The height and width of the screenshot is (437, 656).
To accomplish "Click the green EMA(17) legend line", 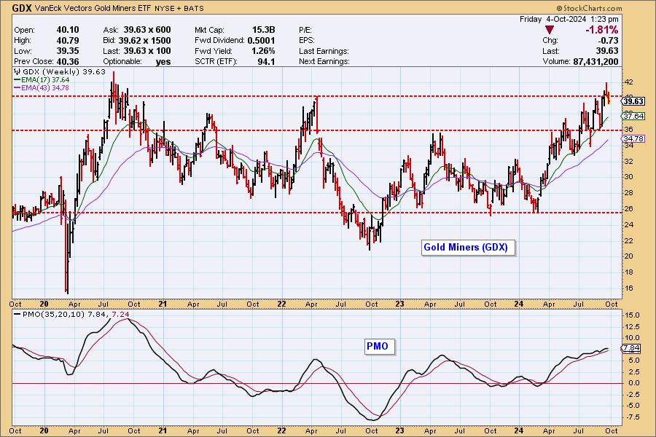I will coord(17,80).
